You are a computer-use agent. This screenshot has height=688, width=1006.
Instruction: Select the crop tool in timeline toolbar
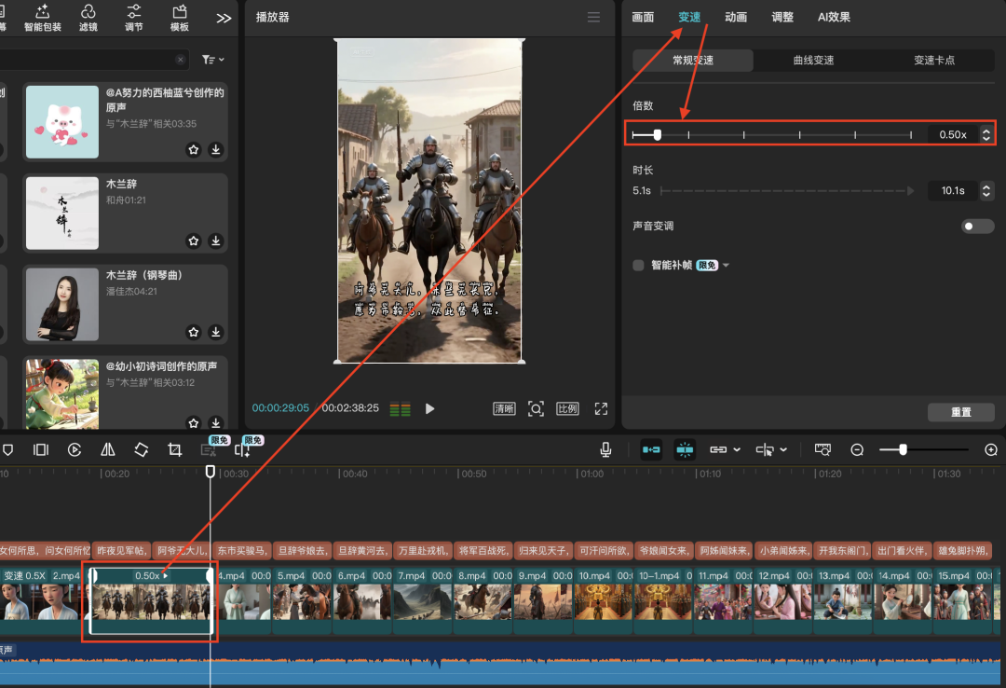pyautogui.click(x=174, y=450)
